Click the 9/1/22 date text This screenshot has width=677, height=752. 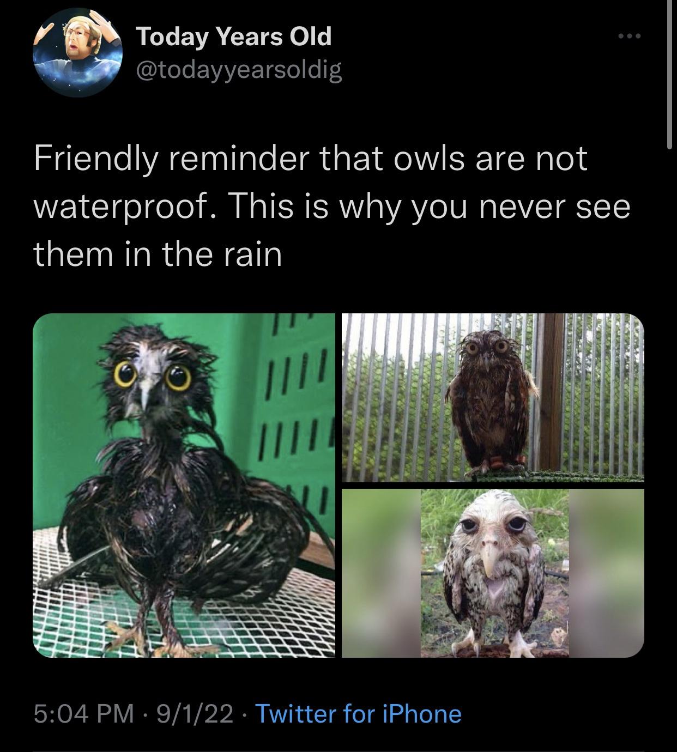click(195, 713)
